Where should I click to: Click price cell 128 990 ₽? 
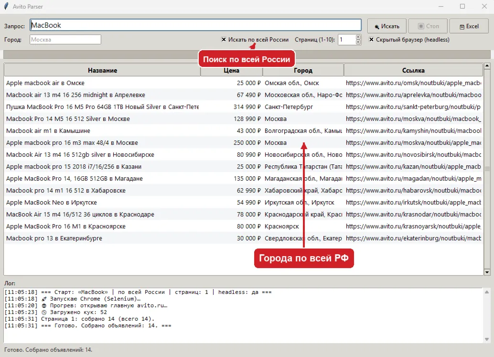point(247,119)
